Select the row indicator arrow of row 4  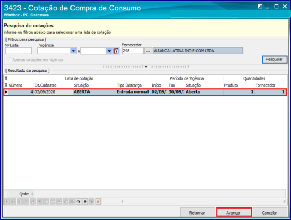6,92
